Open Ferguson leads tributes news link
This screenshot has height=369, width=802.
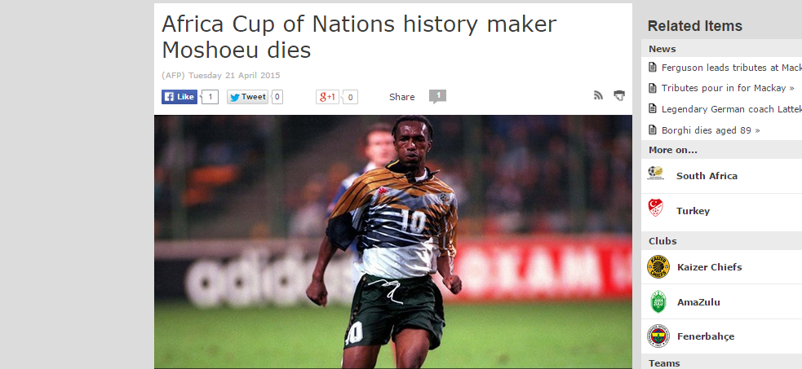pos(731,68)
